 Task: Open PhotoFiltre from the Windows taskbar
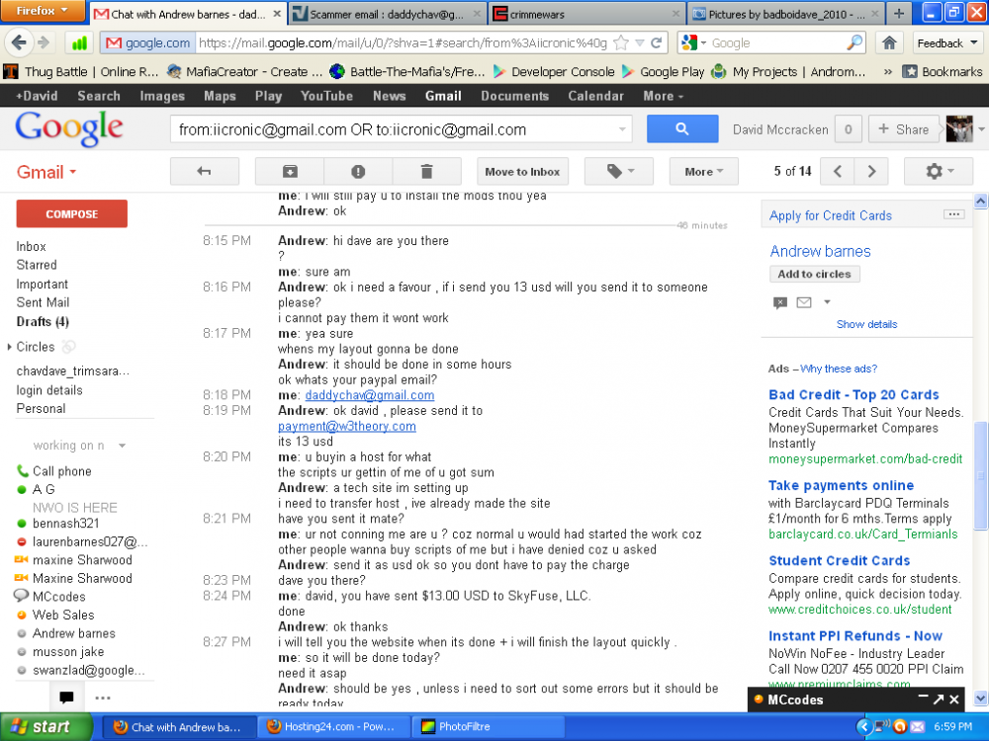tap(459, 727)
